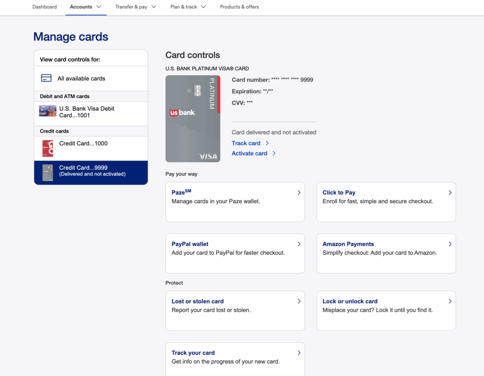The width and height of the screenshot is (484, 376).
Task: Click 'Enroll for fast, simple and secure checkout.'
Action: (378, 201)
